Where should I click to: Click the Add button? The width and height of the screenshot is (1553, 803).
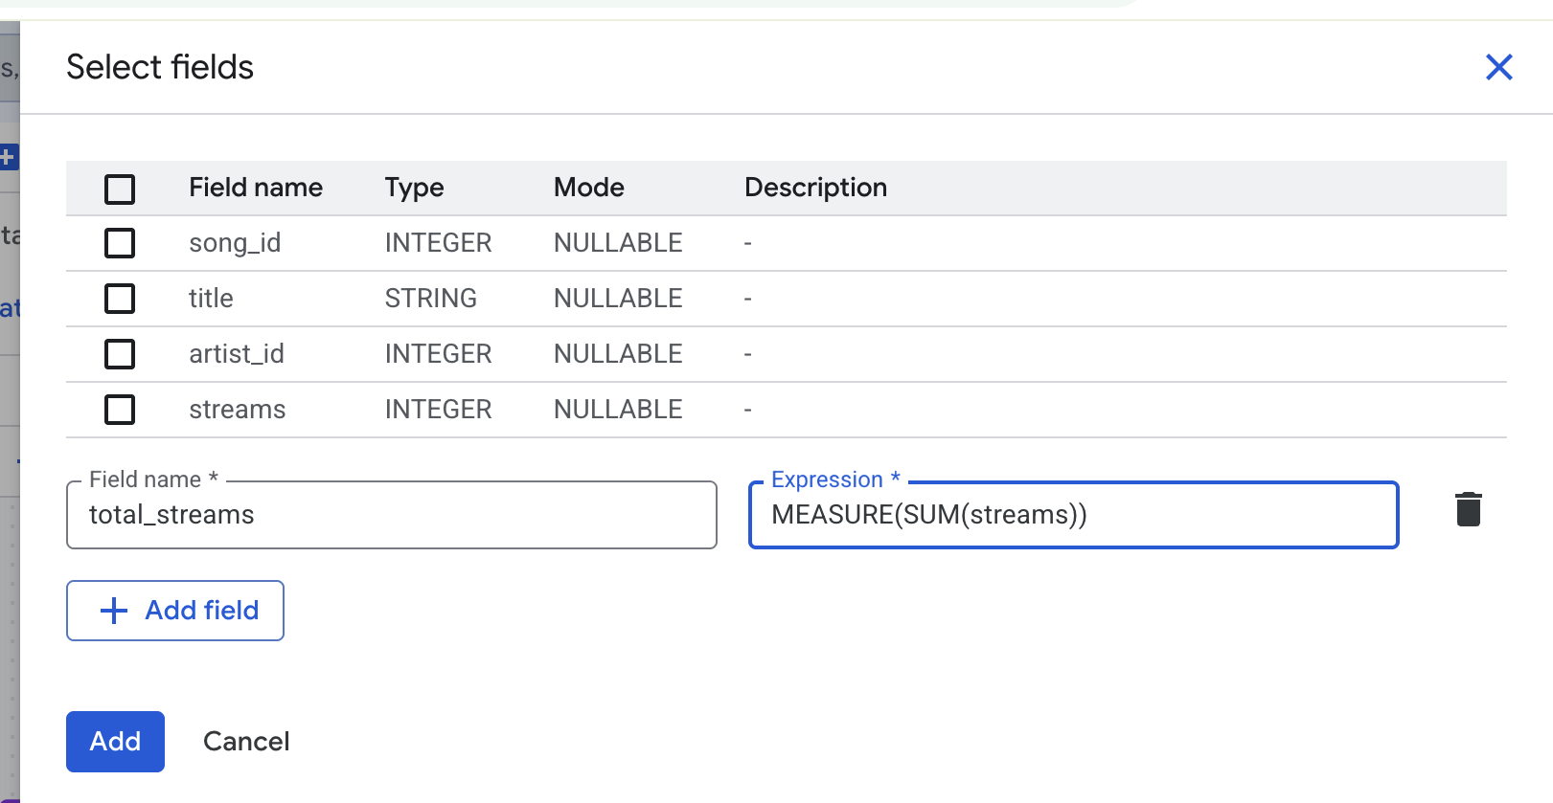coord(115,742)
